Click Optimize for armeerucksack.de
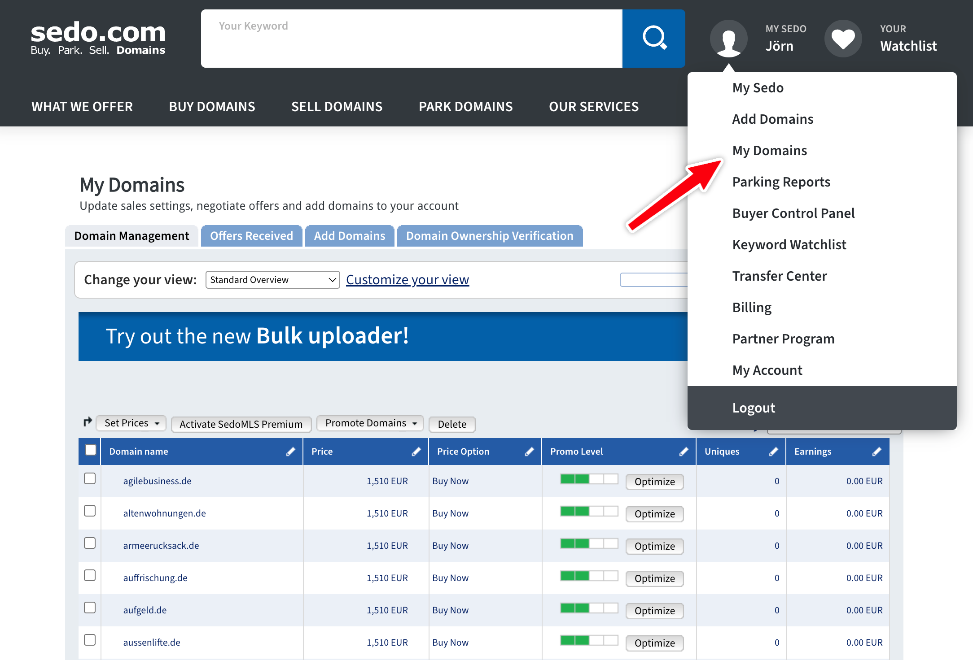The height and width of the screenshot is (660, 973). click(x=654, y=546)
